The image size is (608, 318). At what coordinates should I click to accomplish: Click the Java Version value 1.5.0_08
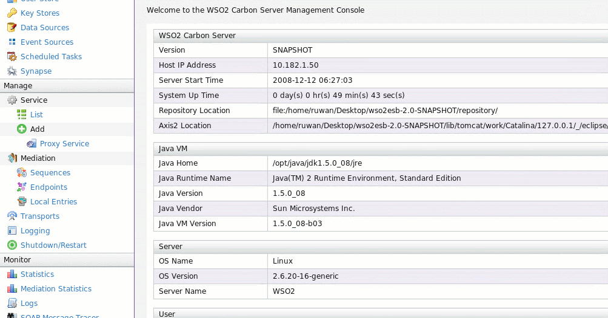(x=289, y=193)
